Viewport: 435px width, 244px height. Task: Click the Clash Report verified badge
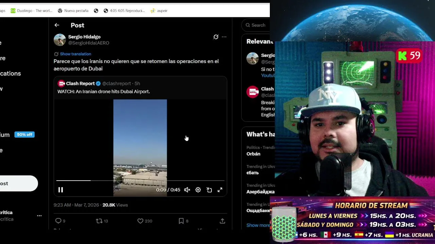tap(98, 83)
